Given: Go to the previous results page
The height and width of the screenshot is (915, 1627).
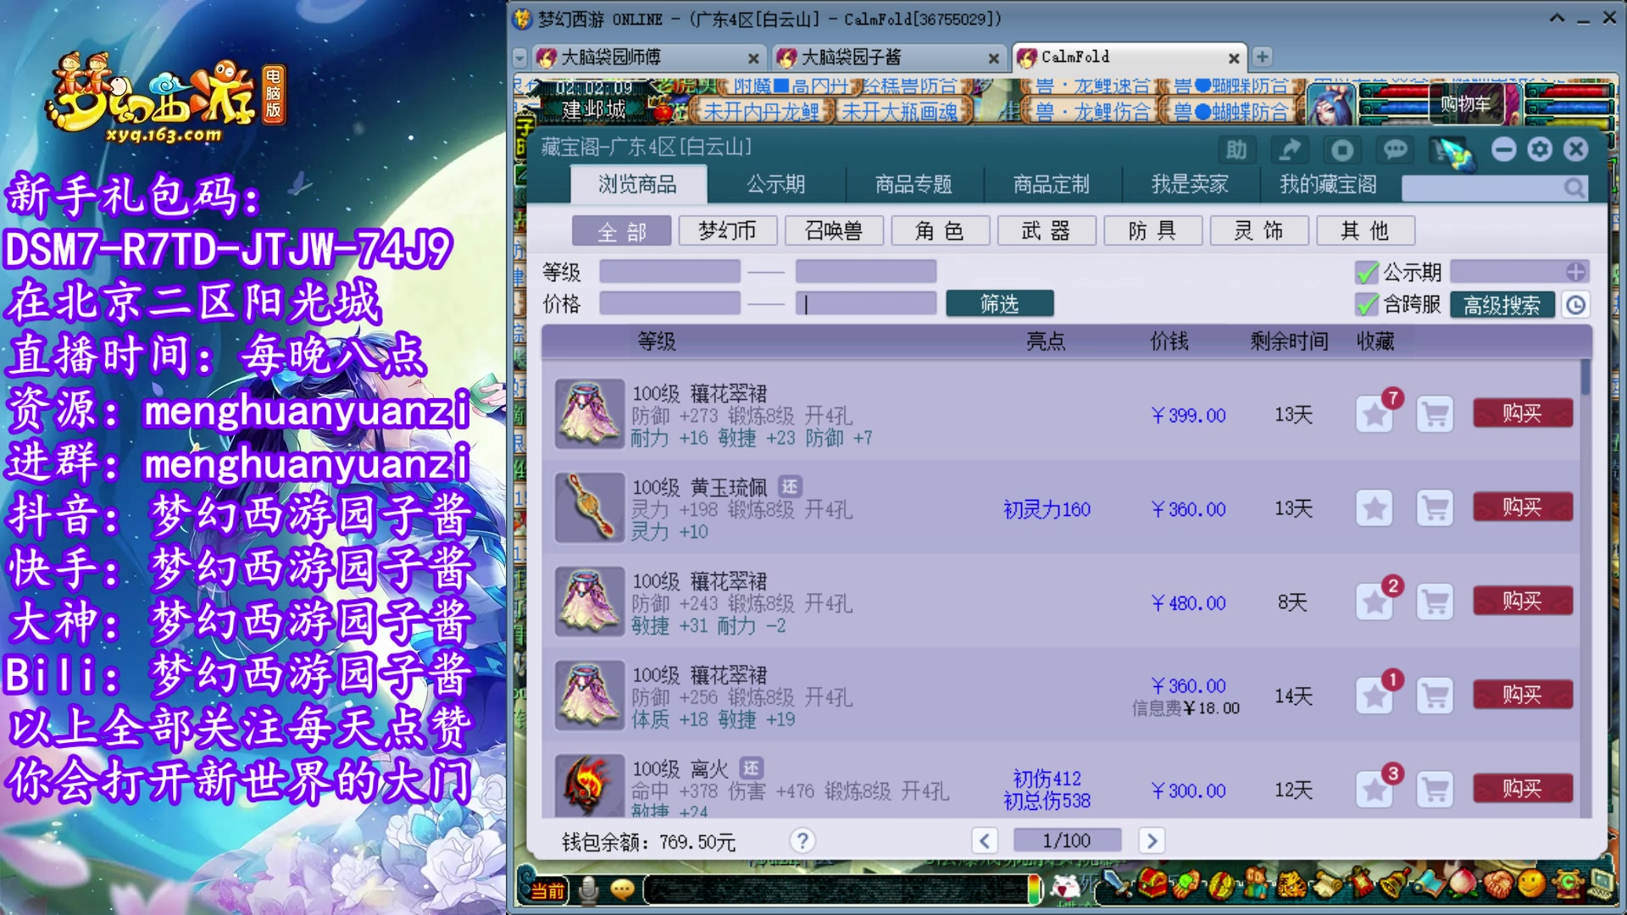Looking at the screenshot, I should 984,840.
